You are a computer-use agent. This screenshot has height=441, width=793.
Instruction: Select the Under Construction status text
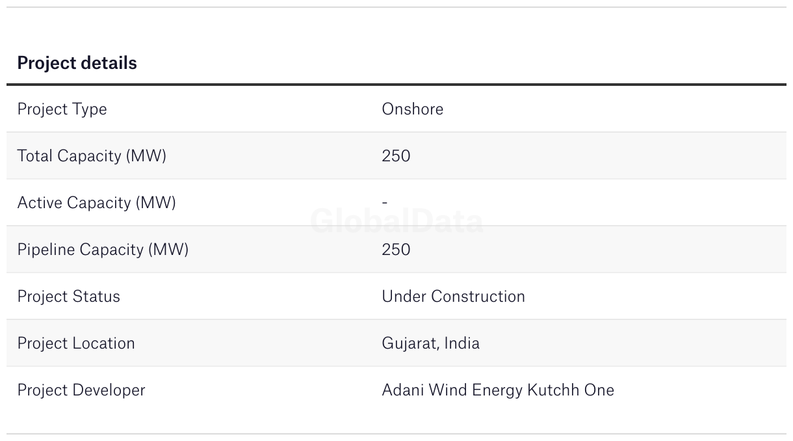coord(453,297)
